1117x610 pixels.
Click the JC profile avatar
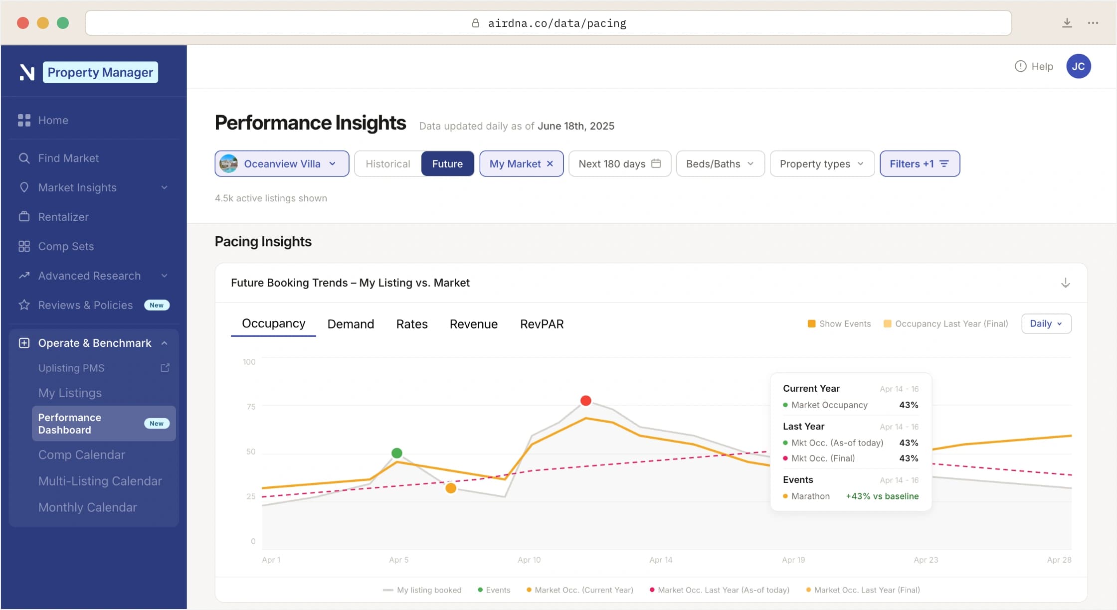point(1079,66)
